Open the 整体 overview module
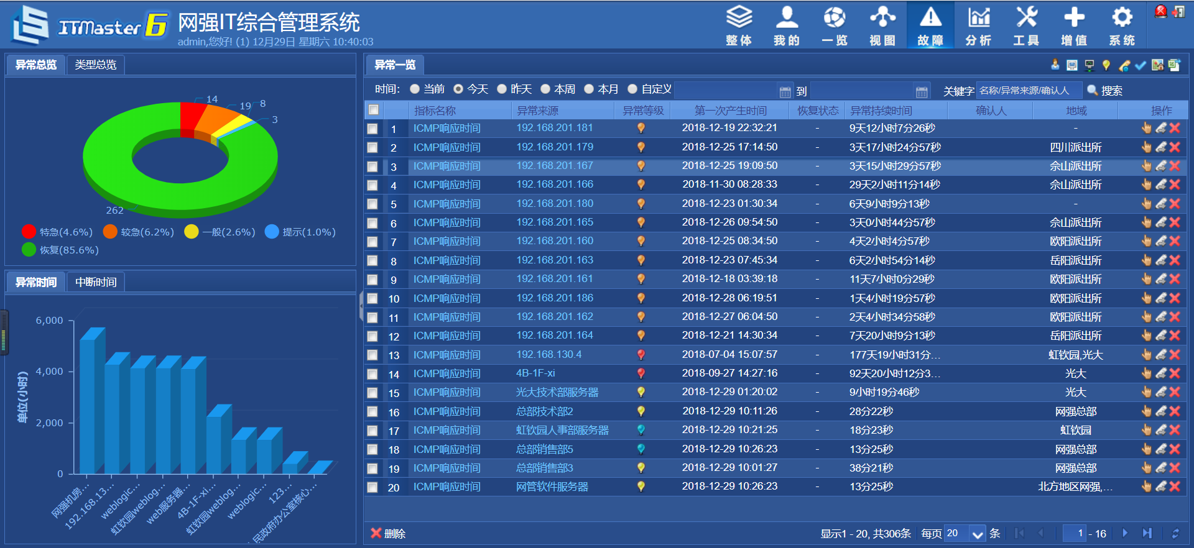The width and height of the screenshot is (1194, 548). click(x=739, y=25)
